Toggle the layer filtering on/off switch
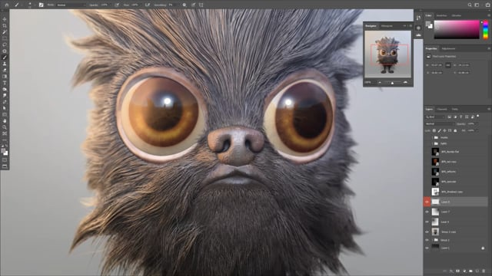 pyautogui.click(x=478, y=116)
